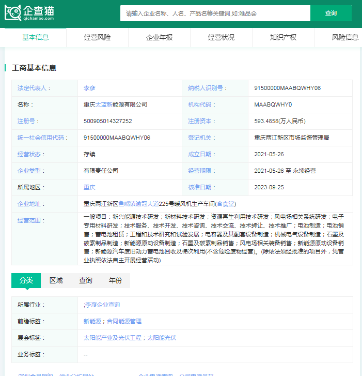Click the 经营状态 label link
This screenshot has height=376, width=362.
29,155
